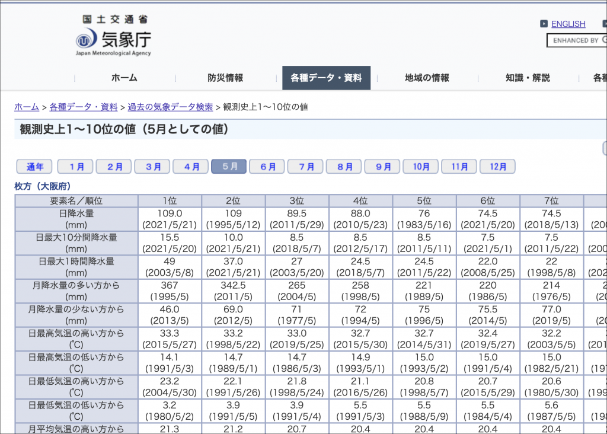The width and height of the screenshot is (607, 434).
Task: Click the ホーム breadcrumb link
Action: (27, 107)
